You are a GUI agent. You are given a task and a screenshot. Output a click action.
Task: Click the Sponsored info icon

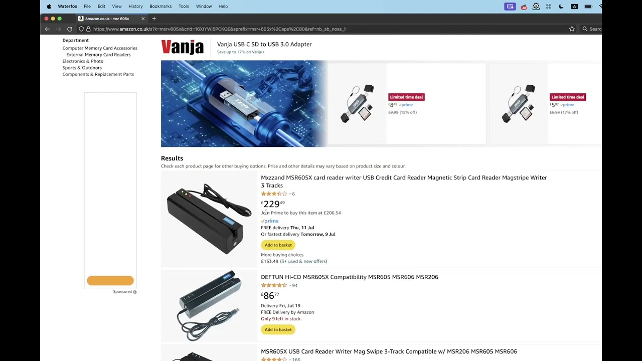point(135,292)
